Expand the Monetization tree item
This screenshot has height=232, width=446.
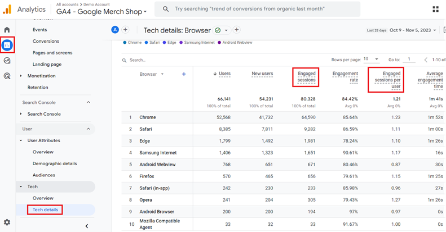click(x=21, y=76)
